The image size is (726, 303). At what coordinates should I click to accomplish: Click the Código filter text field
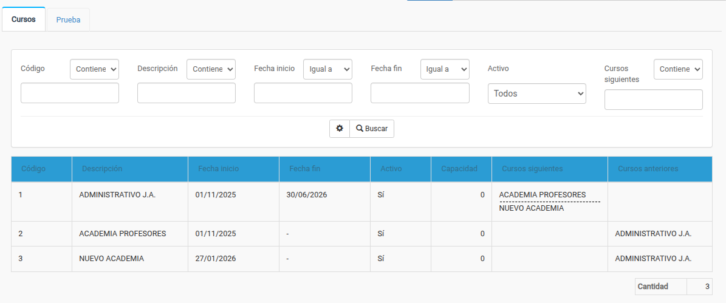[x=70, y=93]
